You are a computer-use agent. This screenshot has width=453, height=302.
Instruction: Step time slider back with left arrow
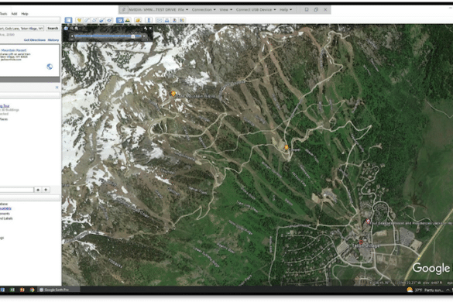72,36
